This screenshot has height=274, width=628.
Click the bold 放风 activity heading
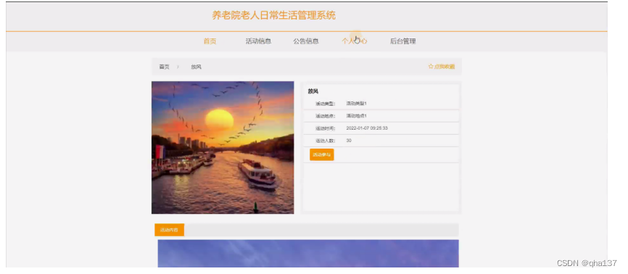[x=313, y=91]
